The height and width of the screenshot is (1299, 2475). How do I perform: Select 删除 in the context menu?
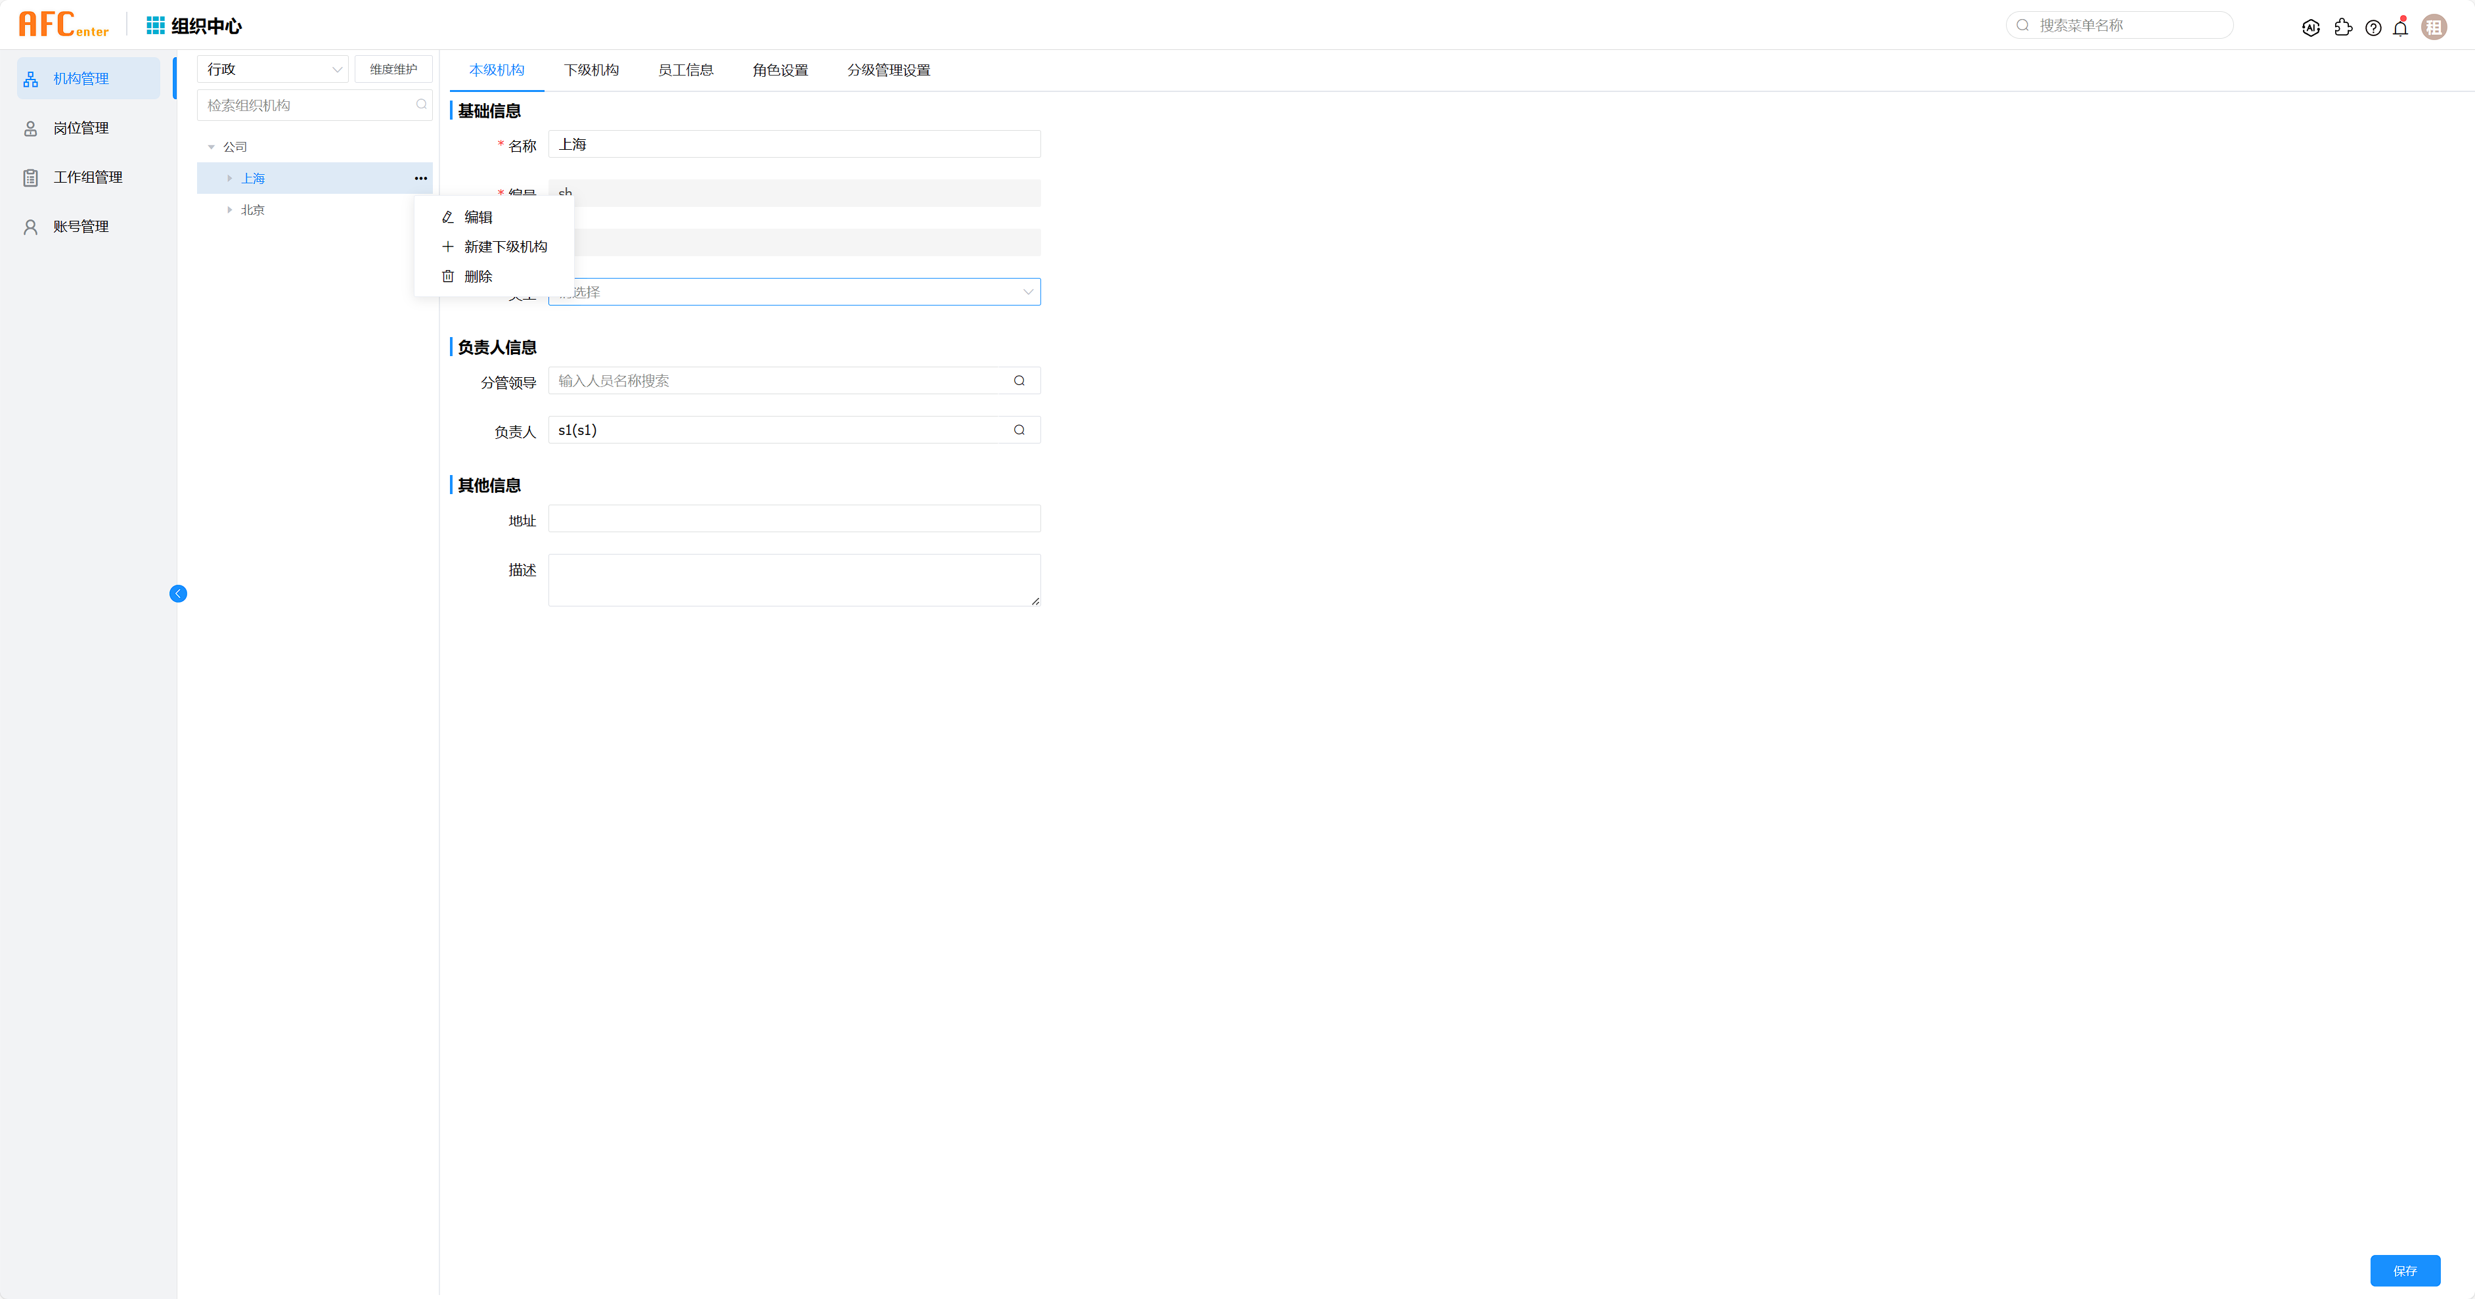pyautogui.click(x=478, y=277)
